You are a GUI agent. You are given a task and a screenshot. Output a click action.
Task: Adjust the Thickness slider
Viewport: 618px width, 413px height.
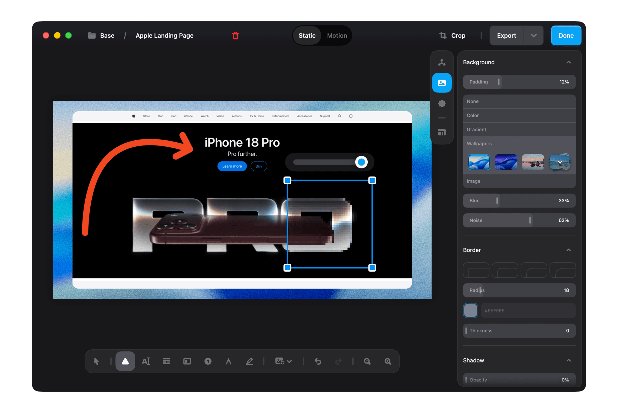coord(519,331)
